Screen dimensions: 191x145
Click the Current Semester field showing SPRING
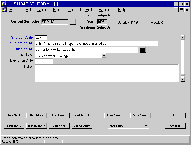pyautogui.click(x=55, y=22)
